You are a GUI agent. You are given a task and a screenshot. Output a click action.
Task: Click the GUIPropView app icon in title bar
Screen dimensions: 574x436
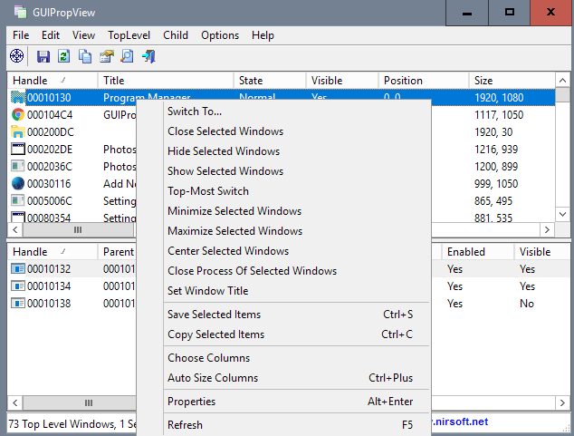point(21,12)
